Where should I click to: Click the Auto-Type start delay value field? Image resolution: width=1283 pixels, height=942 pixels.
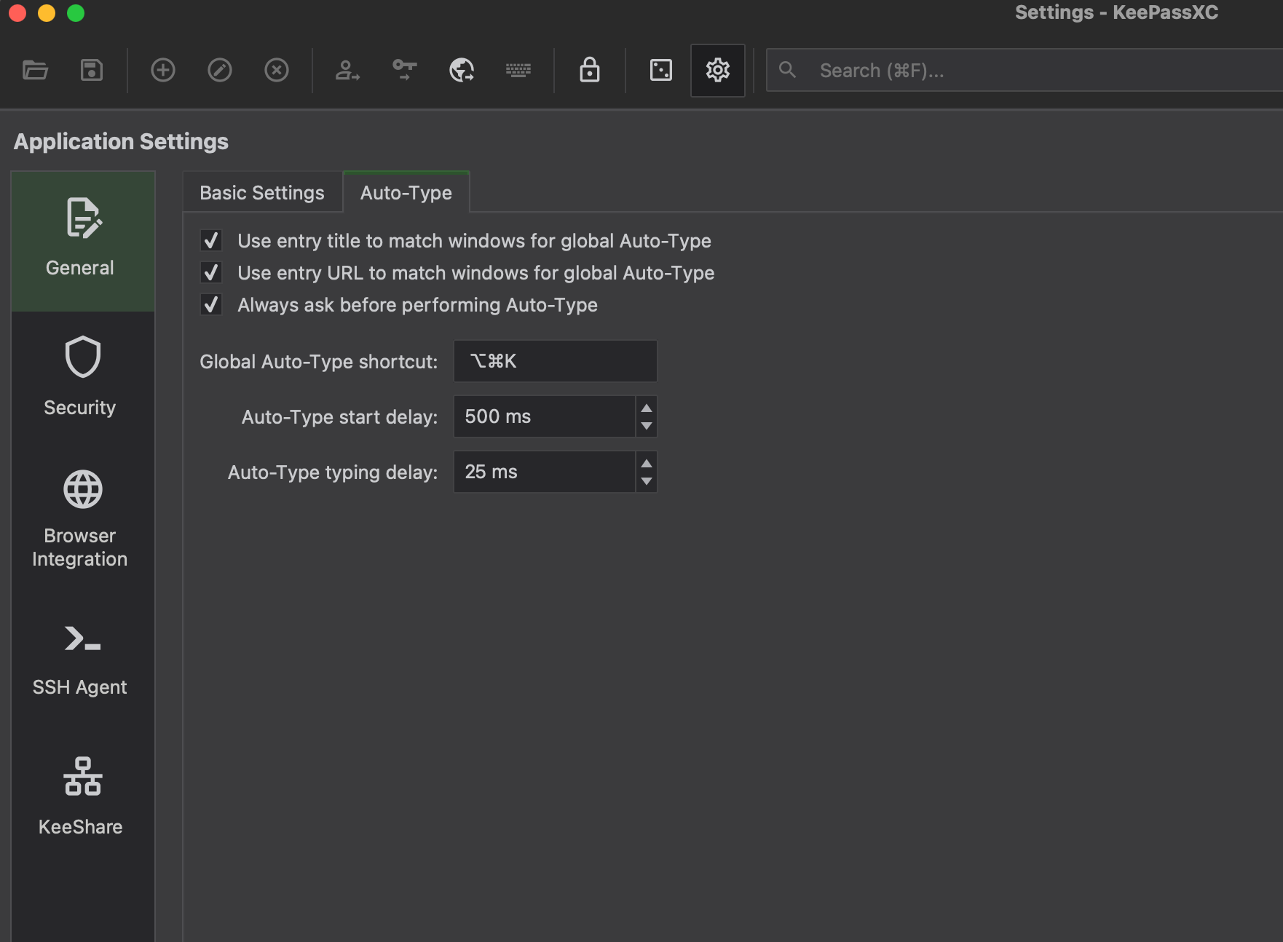point(544,416)
